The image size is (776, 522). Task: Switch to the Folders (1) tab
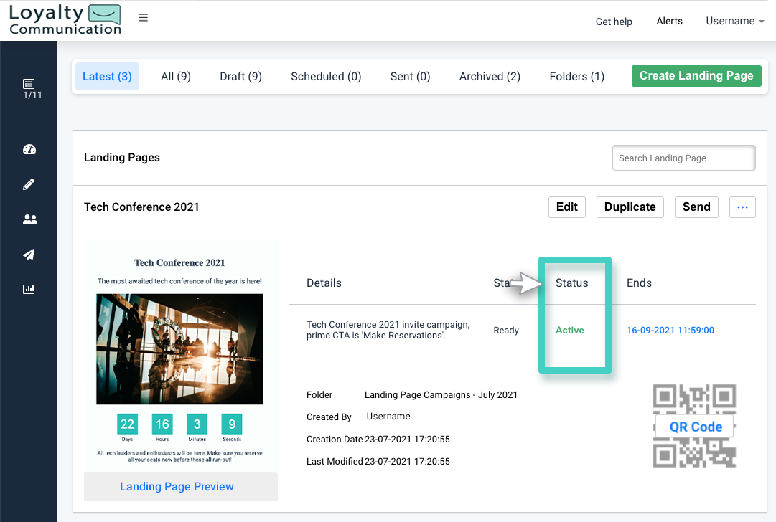[577, 77]
